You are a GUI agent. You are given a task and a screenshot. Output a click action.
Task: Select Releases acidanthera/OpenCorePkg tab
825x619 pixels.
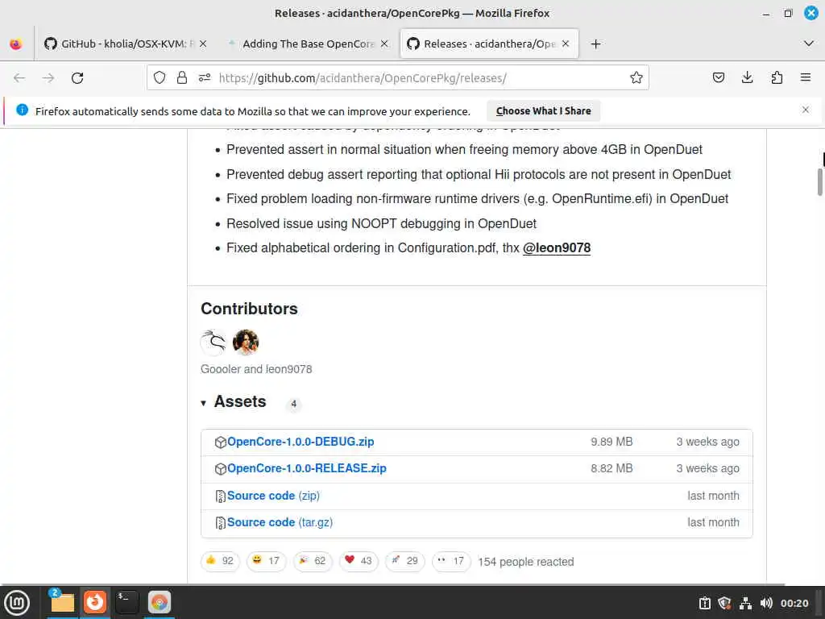489,44
